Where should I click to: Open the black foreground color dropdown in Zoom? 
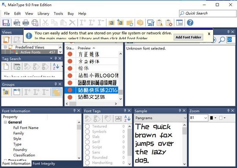point(215,118)
